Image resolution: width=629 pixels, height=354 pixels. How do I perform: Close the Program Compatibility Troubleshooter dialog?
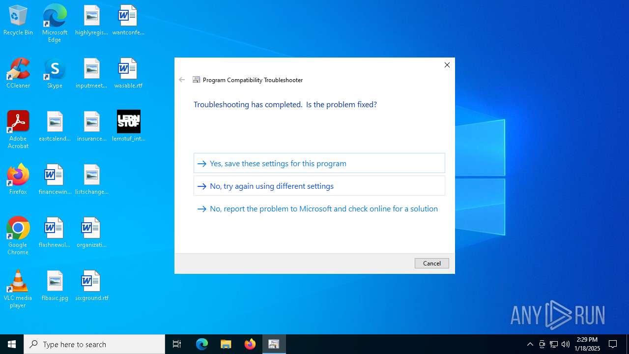point(447,65)
